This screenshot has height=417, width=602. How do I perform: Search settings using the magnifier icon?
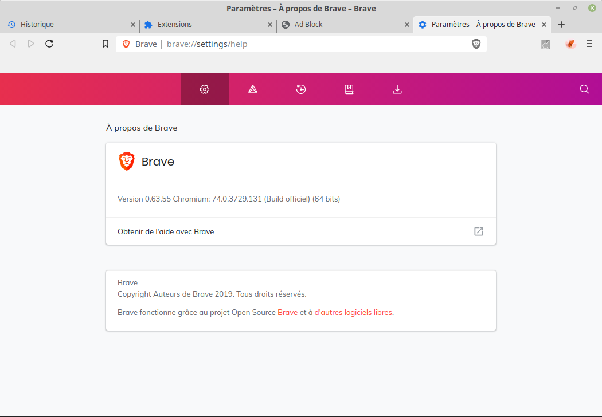pos(584,89)
